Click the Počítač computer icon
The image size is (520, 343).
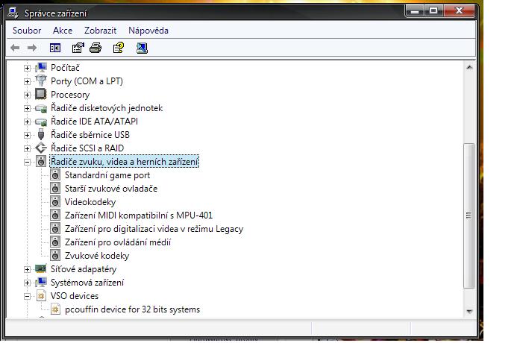[x=41, y=68]
